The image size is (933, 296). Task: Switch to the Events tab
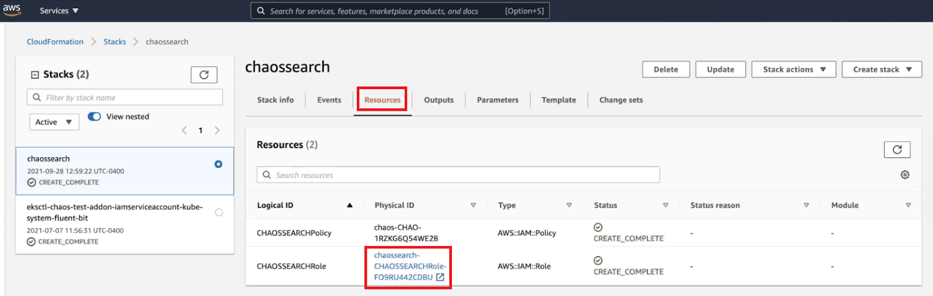[329, 100]
